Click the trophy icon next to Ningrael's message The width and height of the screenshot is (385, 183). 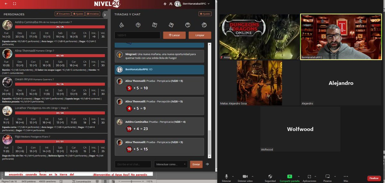(120, 55)
